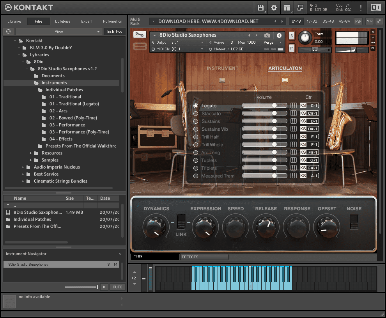Image resolution: width=386 pixels, height=318 pixels.
Task: Click the Instr Nav button
Action: pos(115,32)
